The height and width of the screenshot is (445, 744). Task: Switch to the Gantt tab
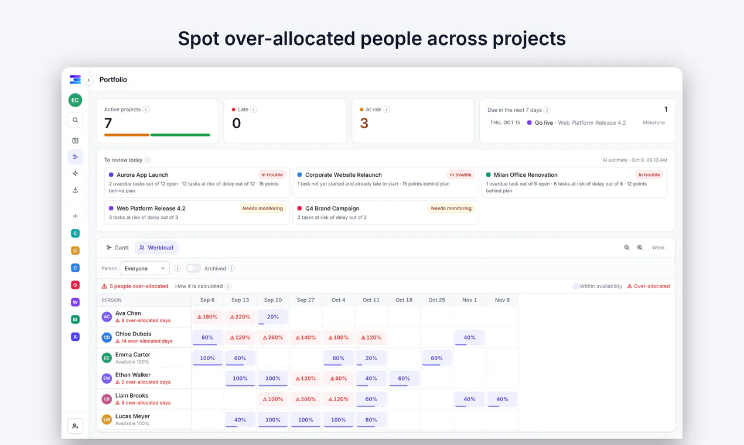point(117,248)
